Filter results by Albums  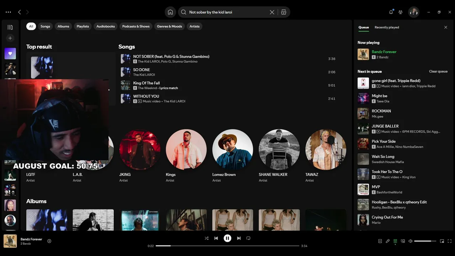63,26
